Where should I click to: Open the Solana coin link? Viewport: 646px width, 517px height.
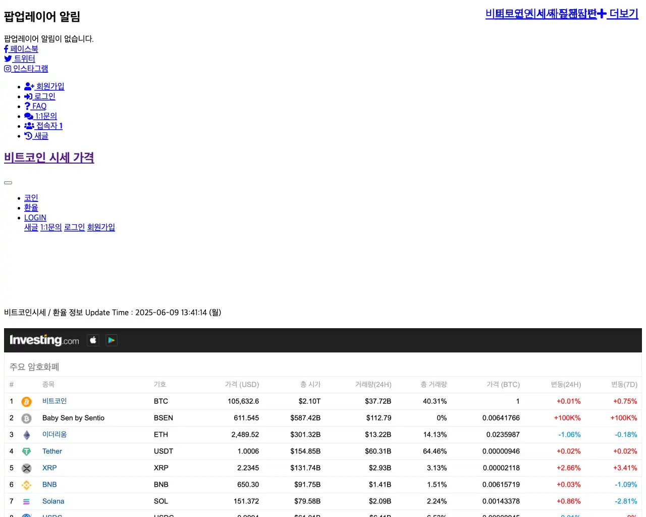pyautogui.click(x=53, y=501)
